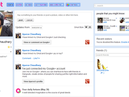Click the status update text box
Screen dimensions: 129x97
(x=54, y=15)
